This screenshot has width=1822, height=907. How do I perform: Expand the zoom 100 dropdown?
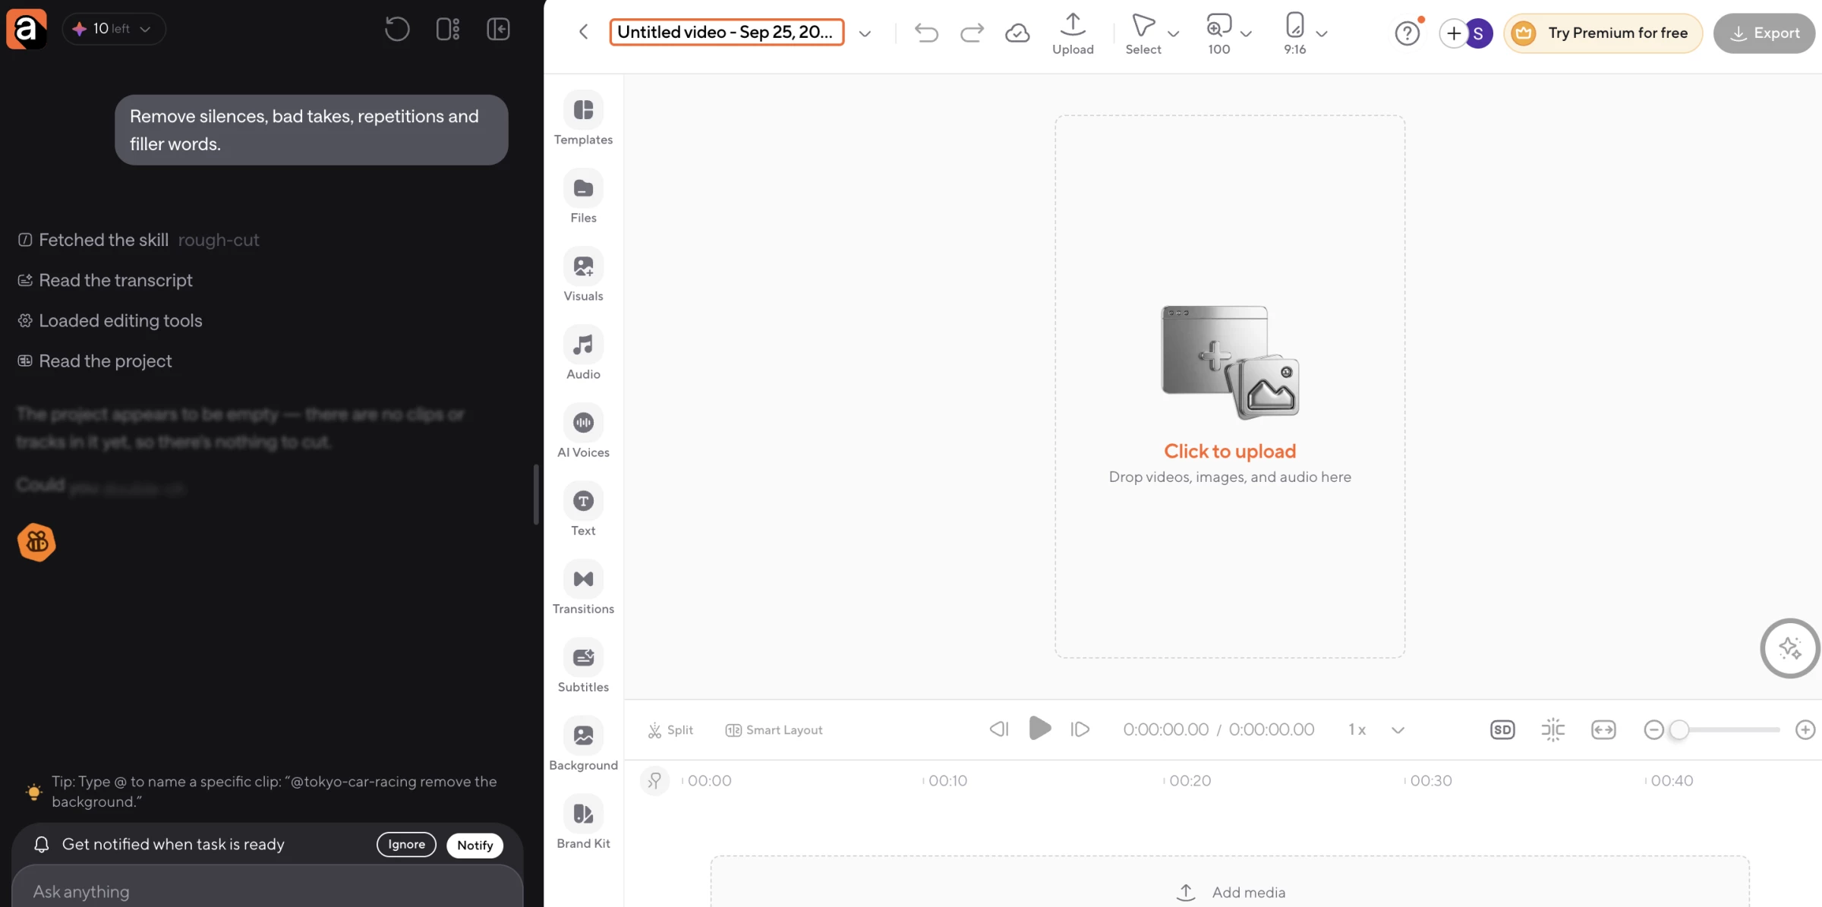(1246, 33)
